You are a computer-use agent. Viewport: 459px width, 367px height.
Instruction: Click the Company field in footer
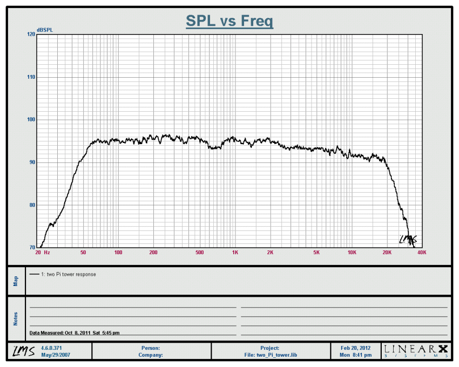[151, 355]
